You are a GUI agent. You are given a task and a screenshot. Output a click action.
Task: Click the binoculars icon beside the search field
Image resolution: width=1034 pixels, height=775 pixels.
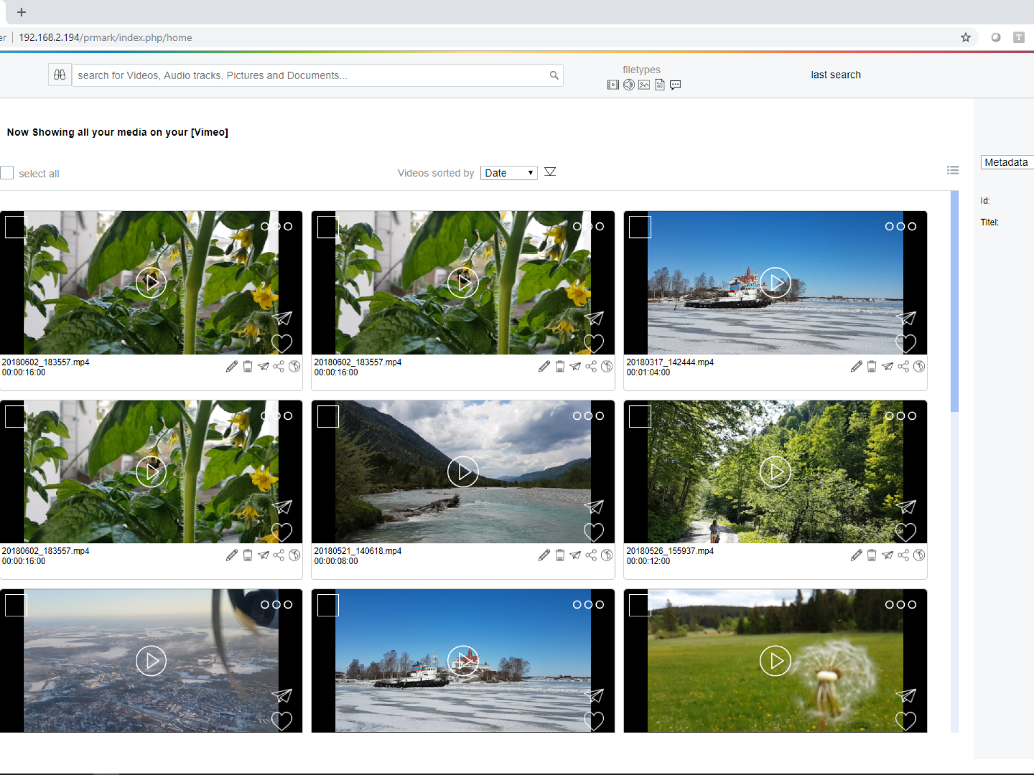[60, 75]
